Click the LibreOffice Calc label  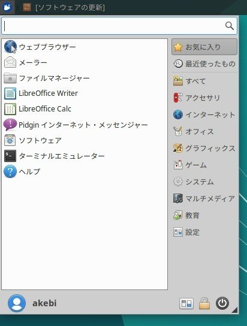tap(45, 109)
